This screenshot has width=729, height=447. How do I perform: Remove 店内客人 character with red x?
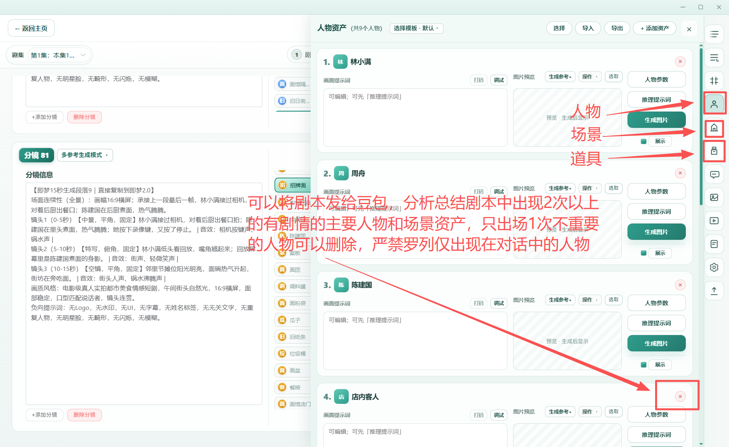pos(680,396)
